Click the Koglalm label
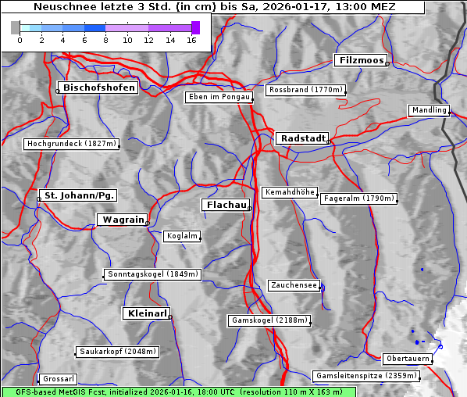Screen dimensions: 467x397 (182, 236)
